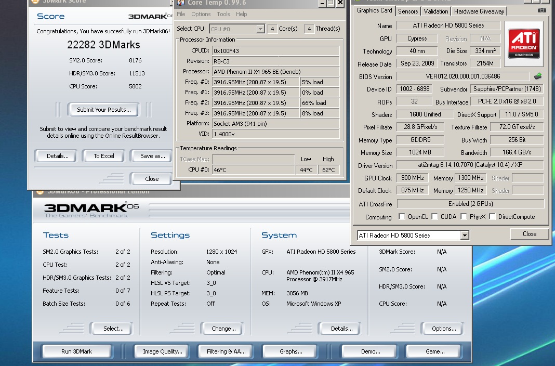Click the HDR/SM3.0 Score value 11513
Viewport: 555px width, 366px height.
137,74
